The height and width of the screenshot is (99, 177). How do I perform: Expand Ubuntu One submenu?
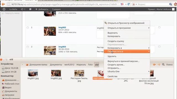pyautogui.click(x=127, y=71)
